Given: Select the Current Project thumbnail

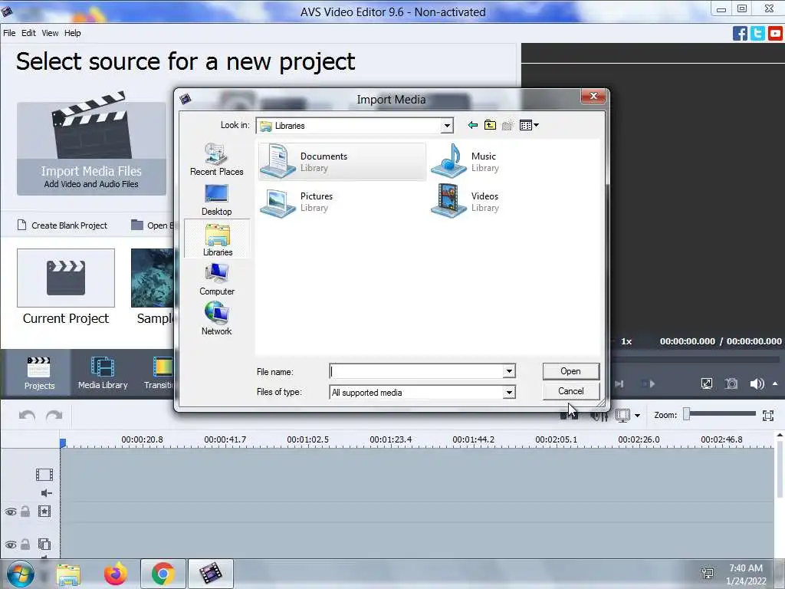Looking at the screenshot, I should coord(66,278).
